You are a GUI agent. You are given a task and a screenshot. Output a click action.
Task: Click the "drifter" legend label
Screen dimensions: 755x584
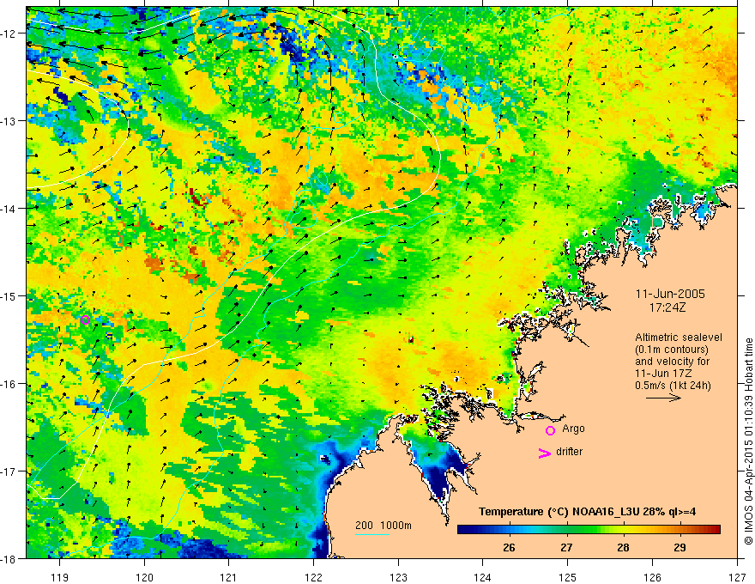[x=569, y=452]
